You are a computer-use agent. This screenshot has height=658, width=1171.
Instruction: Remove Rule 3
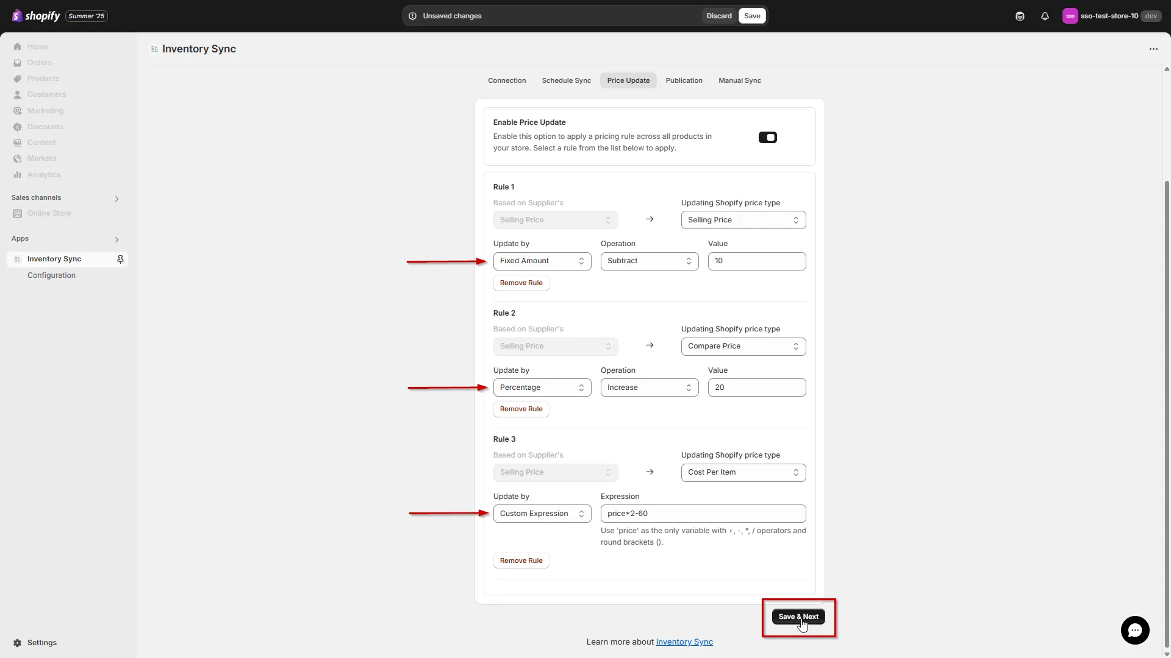point(521,561)
